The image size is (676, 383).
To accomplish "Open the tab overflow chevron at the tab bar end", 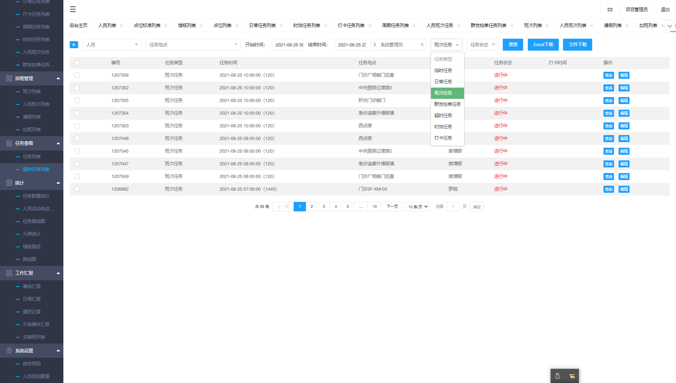I will coord(670,26).
